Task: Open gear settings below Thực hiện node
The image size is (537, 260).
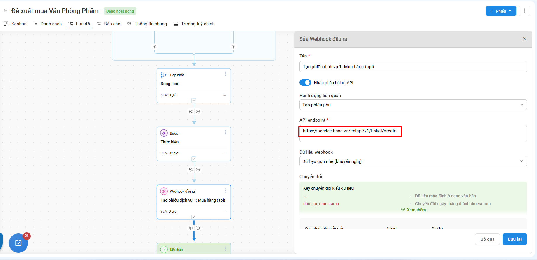Action: pyautogui.click(x=190, y=170)
